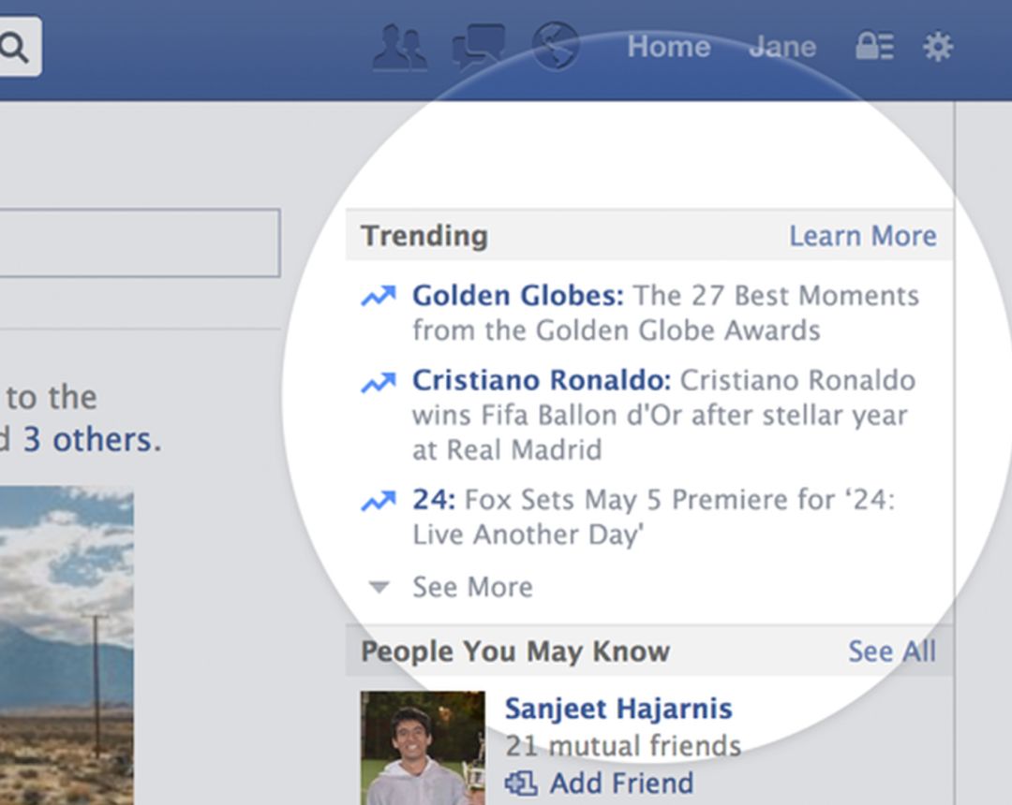Open the messages icon

(x=478, y=47)
